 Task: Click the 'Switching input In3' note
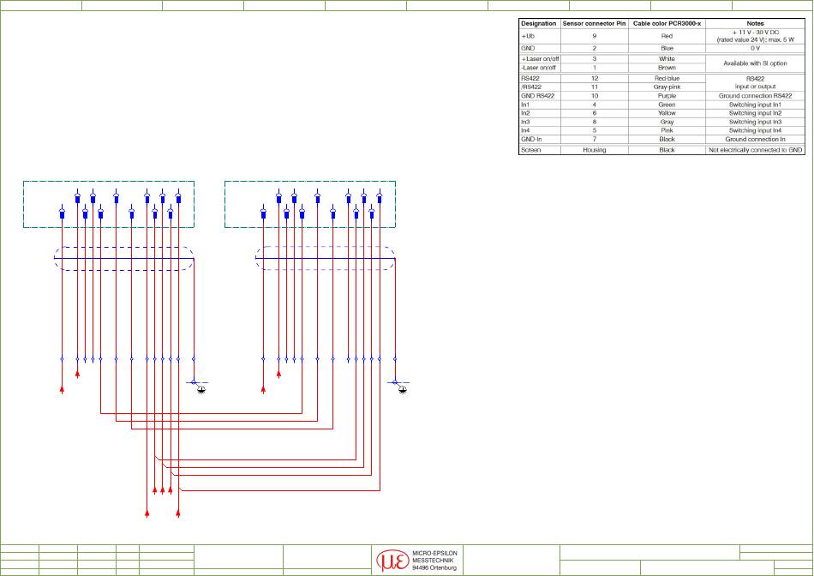coord(755,122)
